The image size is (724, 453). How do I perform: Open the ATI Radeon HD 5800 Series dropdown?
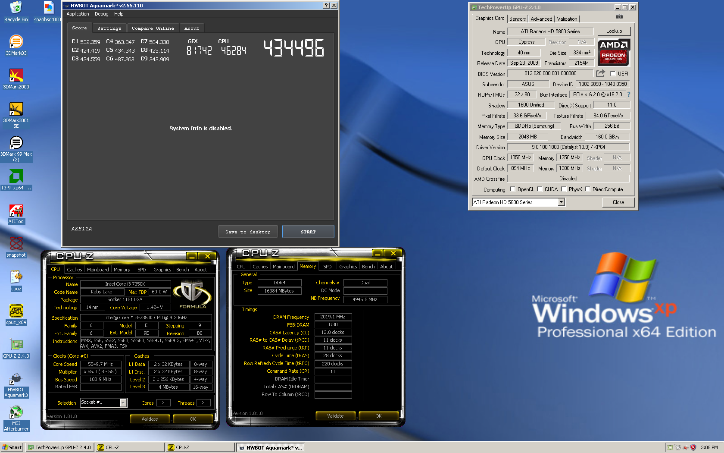tap(561, 202)
